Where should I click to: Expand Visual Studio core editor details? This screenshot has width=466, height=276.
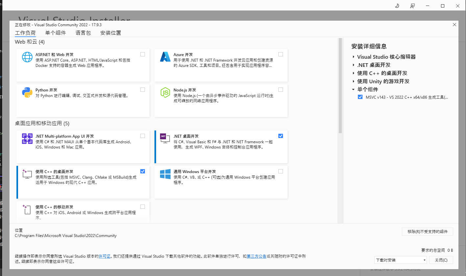pyautogui.click(x=353, y=57)
